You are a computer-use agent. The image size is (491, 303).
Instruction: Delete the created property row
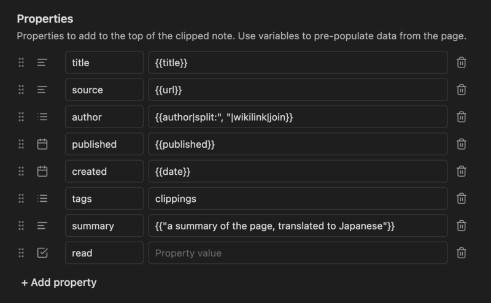click(462, 172)
